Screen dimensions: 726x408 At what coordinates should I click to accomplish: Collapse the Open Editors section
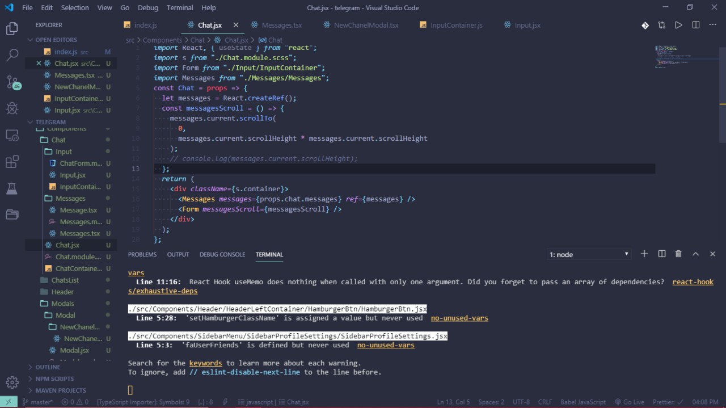(71, 40)
